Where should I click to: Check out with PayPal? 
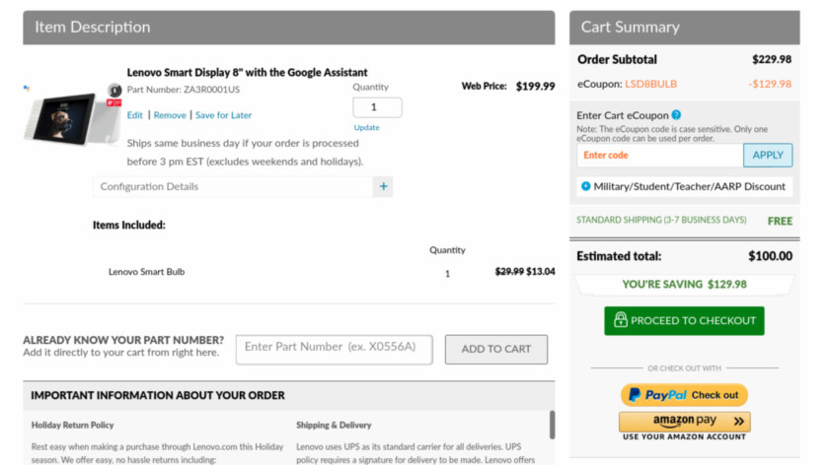click(684, 395)
